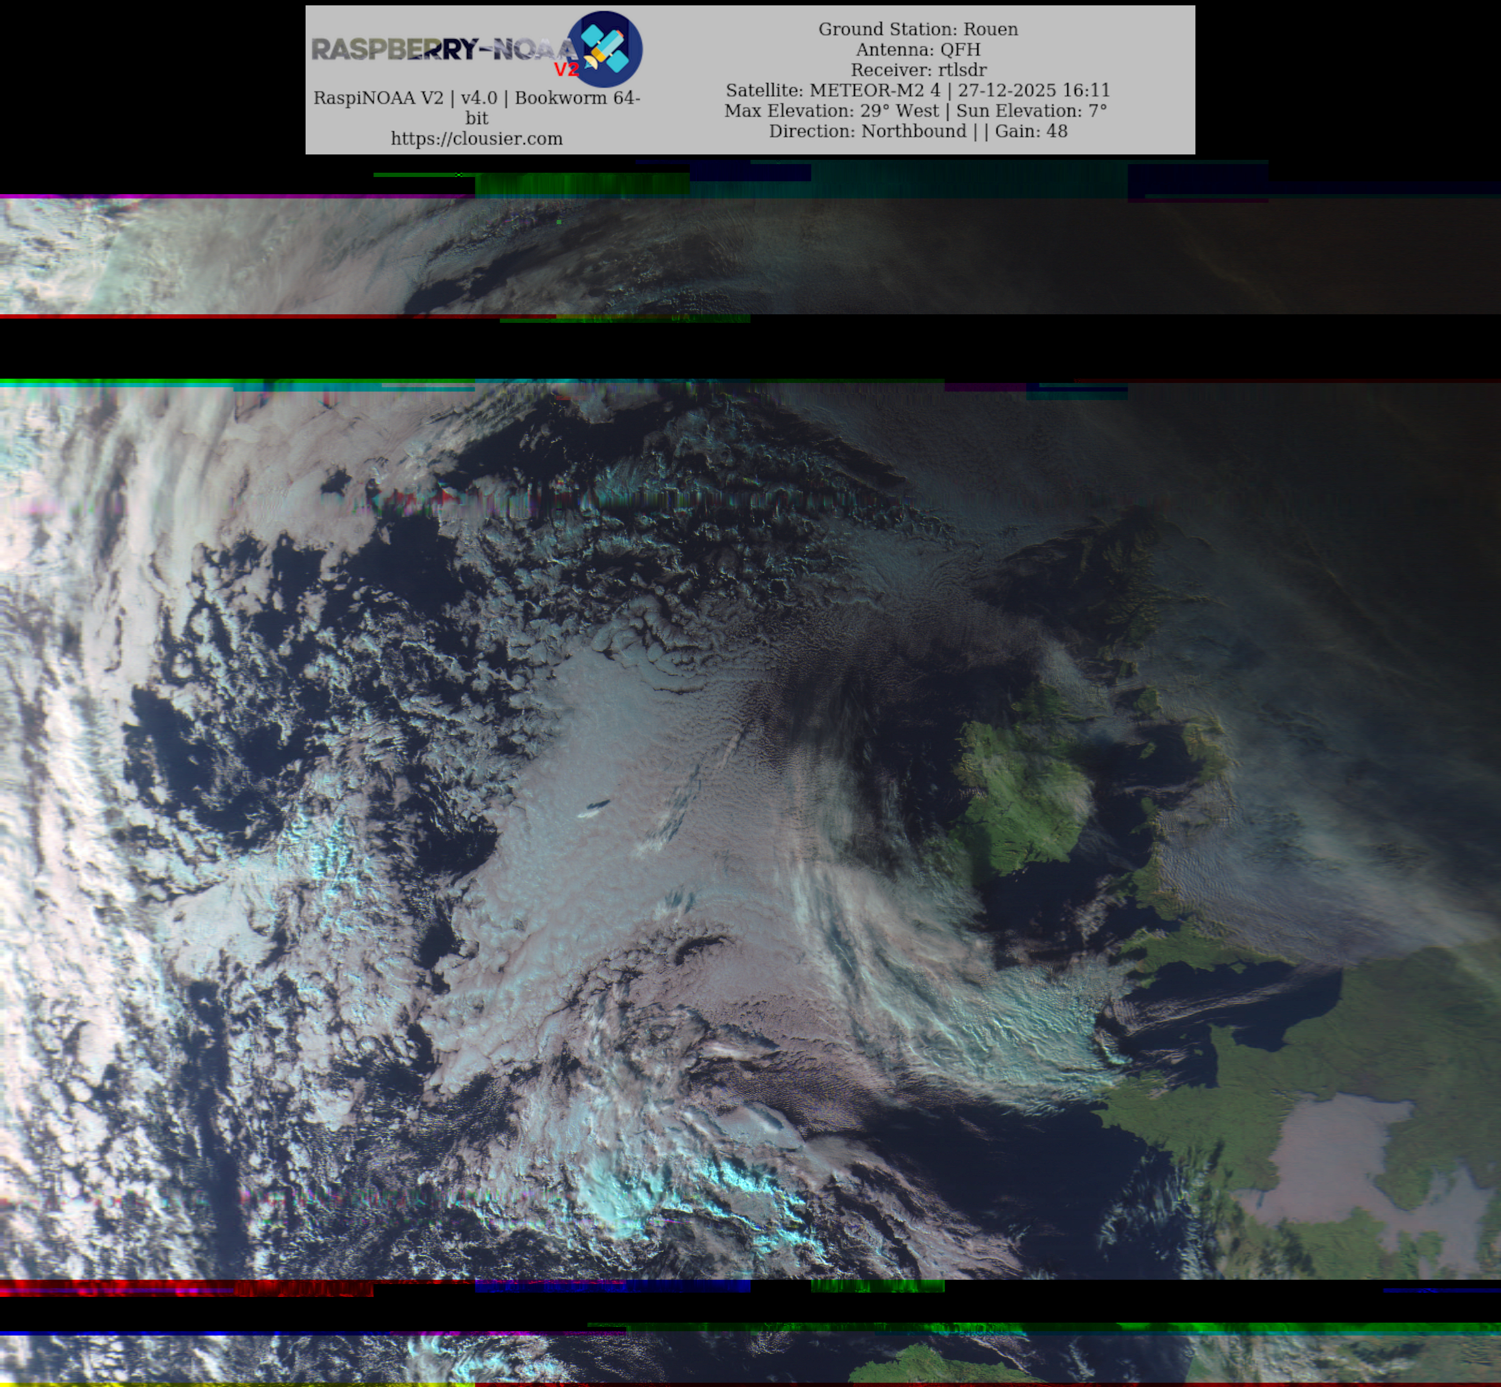Viewport: 1501px width, 1387px height.
Task: Click the 'RaspiNOAA V2 | v4.0' version text
Action: tap(405, 98)
